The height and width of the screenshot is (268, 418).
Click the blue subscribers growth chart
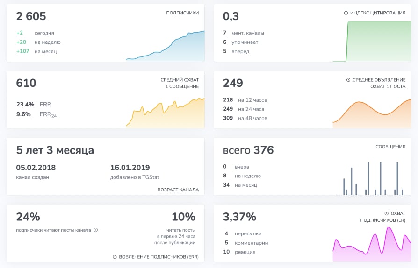click(165, 46)
